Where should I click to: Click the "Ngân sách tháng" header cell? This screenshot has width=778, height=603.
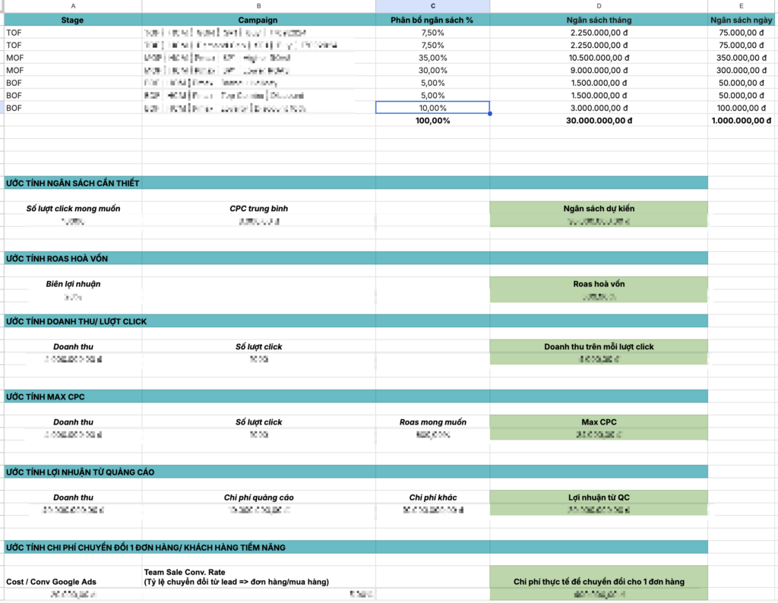(599, 20)
